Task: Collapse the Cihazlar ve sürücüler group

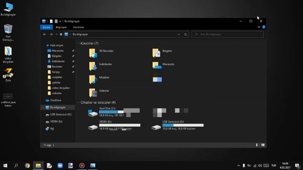Action: tap(79, 102)
